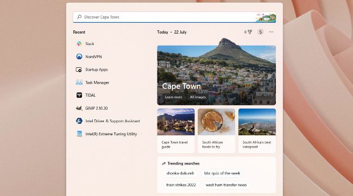
Task: Launch Intel(R) Extreme Tuning Utility
Action: tap(106, 134)
